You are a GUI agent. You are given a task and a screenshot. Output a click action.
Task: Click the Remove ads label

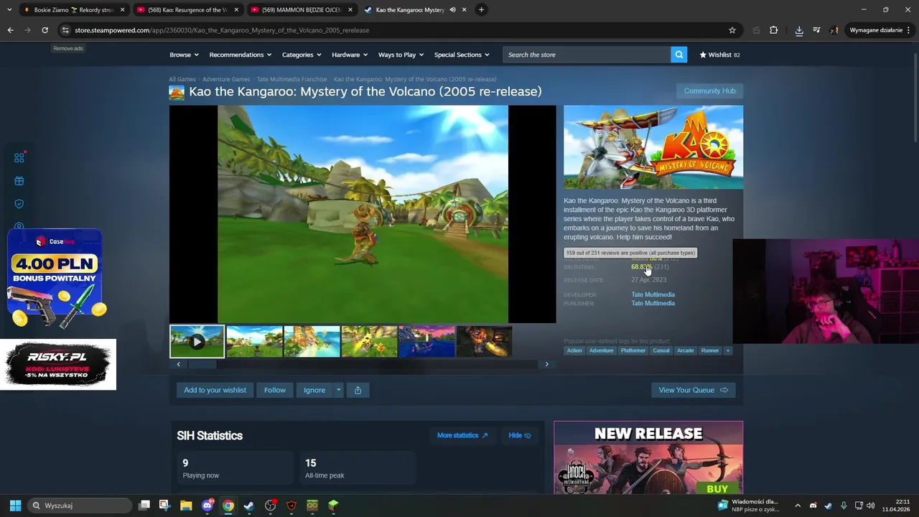pos(68,48)
